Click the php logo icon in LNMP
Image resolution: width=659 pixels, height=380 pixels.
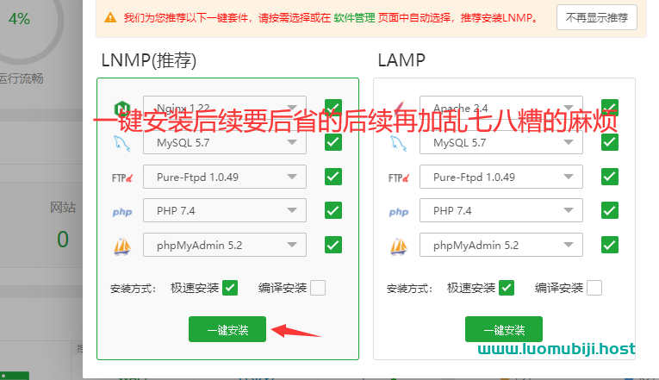(122, 212)
